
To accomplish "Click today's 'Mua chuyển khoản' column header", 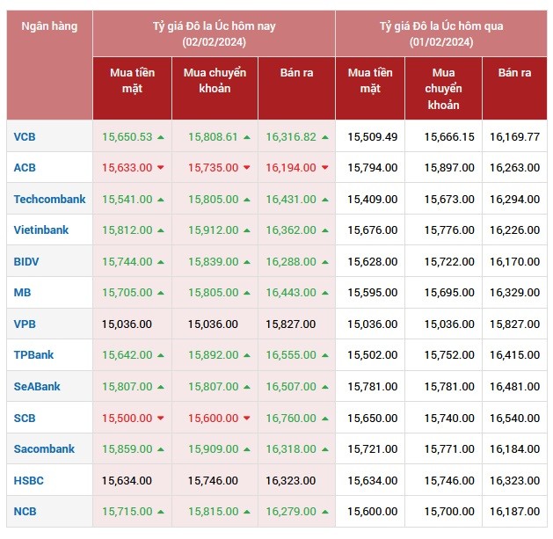I will pos(215,80).
